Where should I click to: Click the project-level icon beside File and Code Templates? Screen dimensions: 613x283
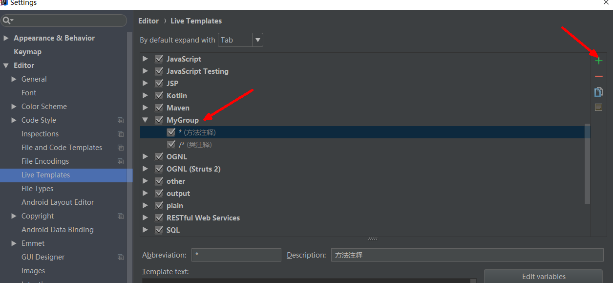pyautogui.click(x=121, y=148)
